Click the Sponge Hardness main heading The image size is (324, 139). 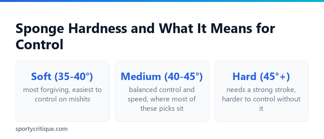pyautogui.click(x=145, y=37)
